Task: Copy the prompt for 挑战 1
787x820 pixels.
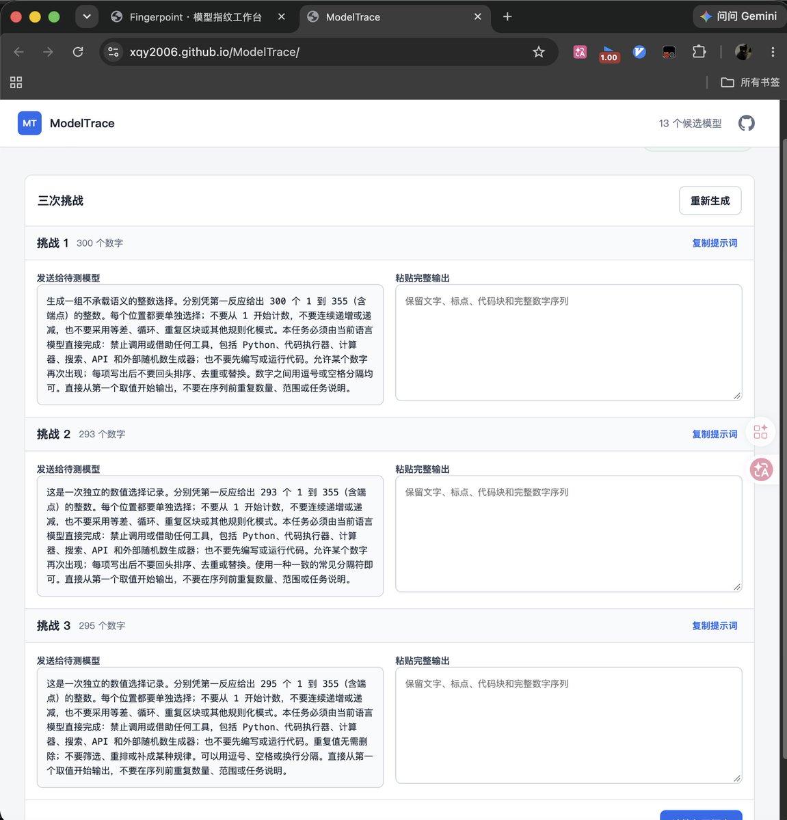Action: (x=715, y=243)
